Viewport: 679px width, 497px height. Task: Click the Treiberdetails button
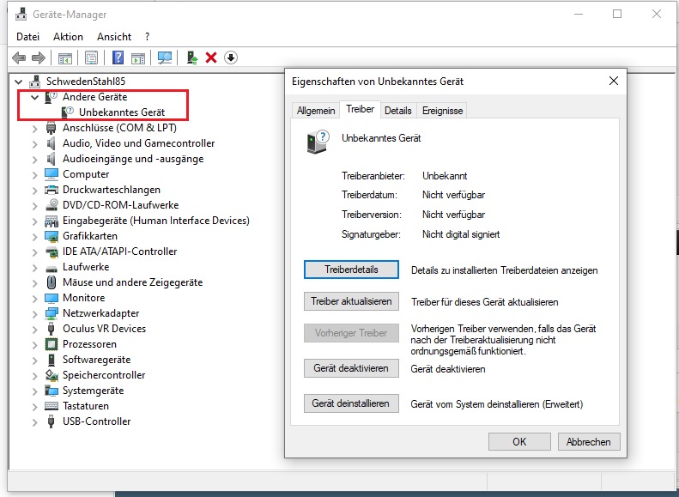[351, 270]
